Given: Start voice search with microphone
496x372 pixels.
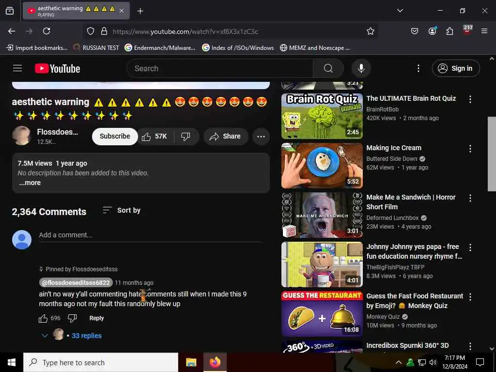Looking at the screenshot, I should point(361,68).
